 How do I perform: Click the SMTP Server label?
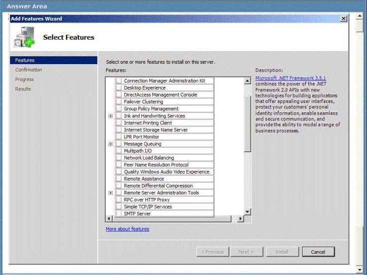coord(137,213)
